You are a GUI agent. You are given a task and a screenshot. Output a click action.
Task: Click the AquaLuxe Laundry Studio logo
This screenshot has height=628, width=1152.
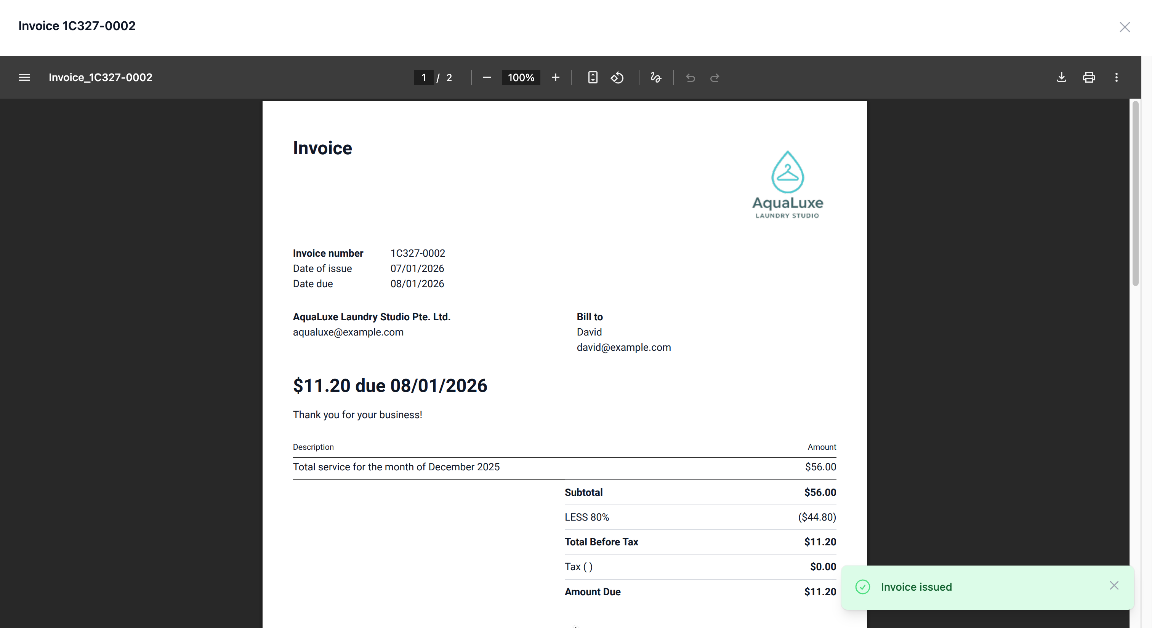point(787,184)
